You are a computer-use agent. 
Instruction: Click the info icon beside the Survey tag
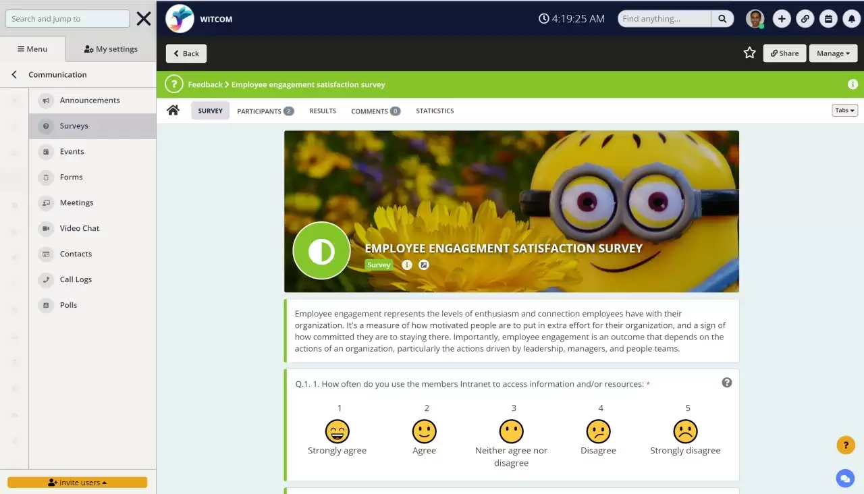tap(407, 265)
